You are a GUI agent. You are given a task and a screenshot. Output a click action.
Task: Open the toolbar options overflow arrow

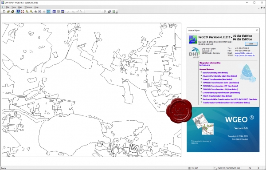(117, 12)
